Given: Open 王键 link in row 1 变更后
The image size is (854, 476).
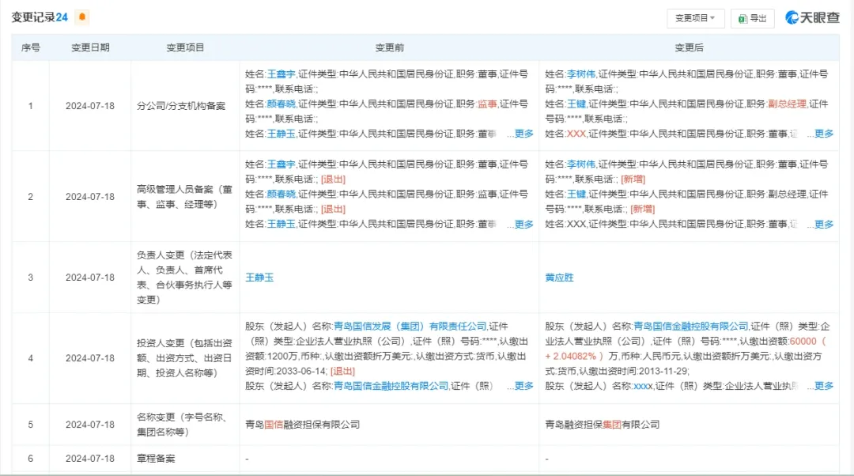Looking at the screenshot, I should click(576, 104).
